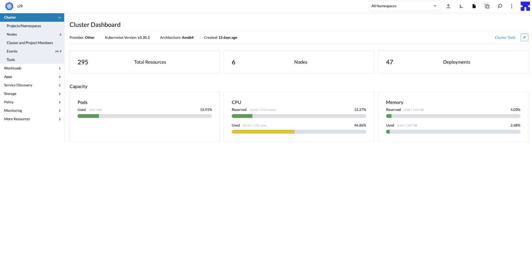Click the Import YAML upload icon
The image size is (532, 277).
pos(448,6)
